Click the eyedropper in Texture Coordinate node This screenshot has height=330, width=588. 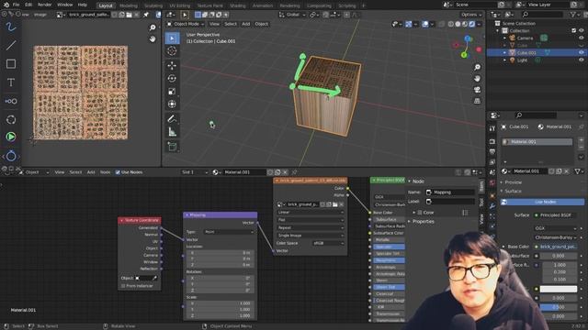pyautogui.click(x=154, y=279)
